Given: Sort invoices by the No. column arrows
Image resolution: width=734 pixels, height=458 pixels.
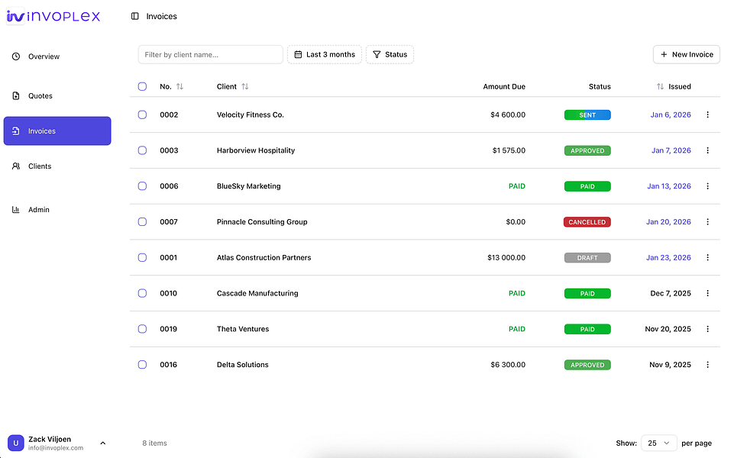Looking at the screenshot, I should tap(179, 86).
